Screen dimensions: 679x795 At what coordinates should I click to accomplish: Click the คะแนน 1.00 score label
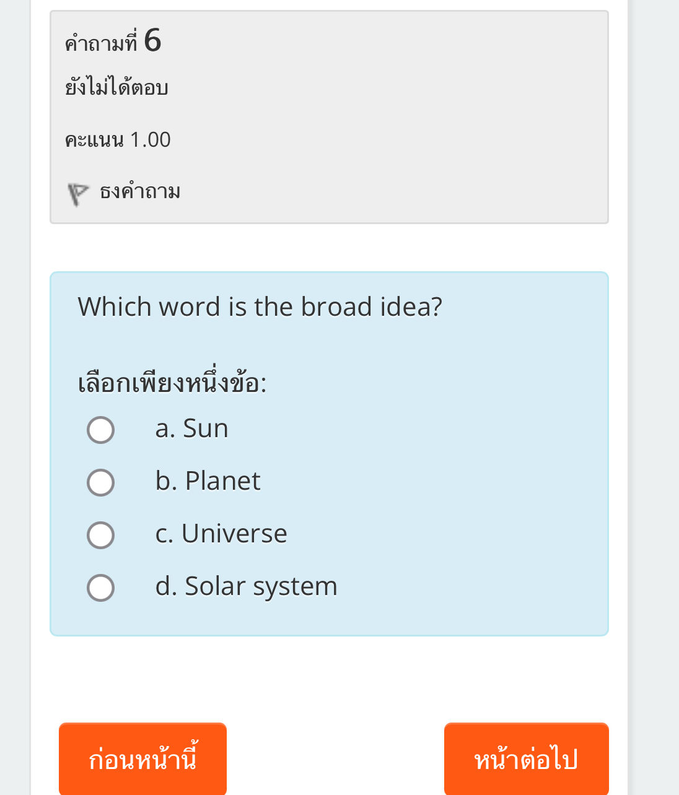(x=118, y=139)
